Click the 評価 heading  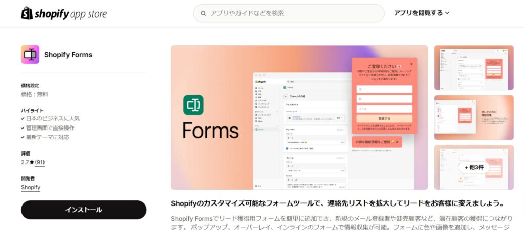point(26,153)
